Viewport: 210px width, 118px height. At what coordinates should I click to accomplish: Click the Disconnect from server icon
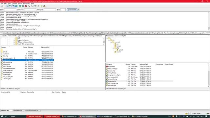[29, 6]
